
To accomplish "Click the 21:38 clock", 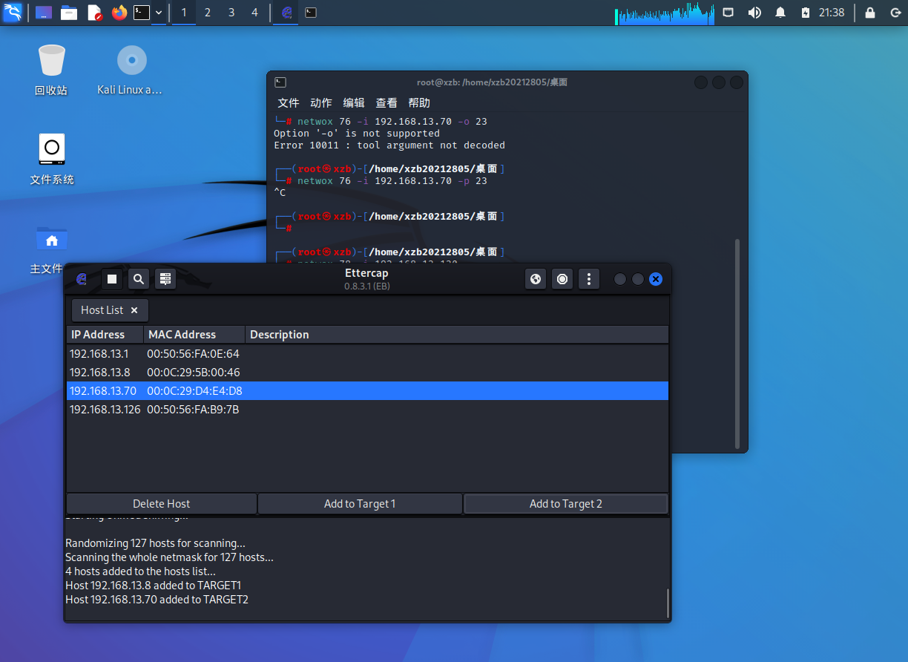I will click(x=832, y=13).
